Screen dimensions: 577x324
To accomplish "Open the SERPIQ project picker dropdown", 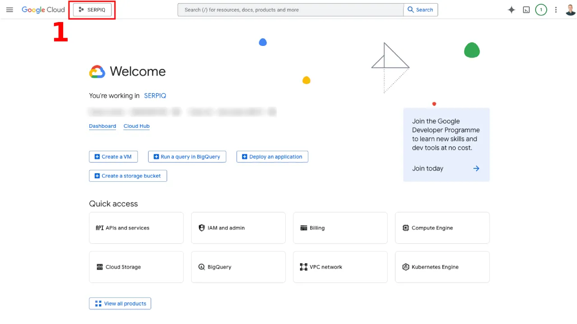I will [x=92, y=10].
